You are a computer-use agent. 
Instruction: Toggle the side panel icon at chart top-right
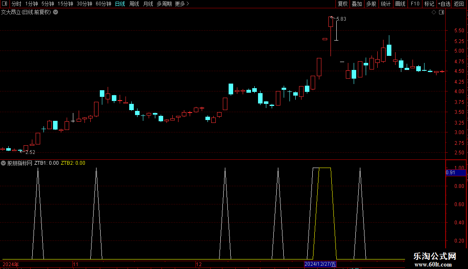tap(441, 12)
